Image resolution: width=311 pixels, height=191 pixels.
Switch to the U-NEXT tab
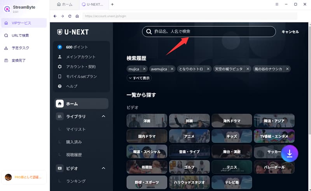tap(93, 4)
